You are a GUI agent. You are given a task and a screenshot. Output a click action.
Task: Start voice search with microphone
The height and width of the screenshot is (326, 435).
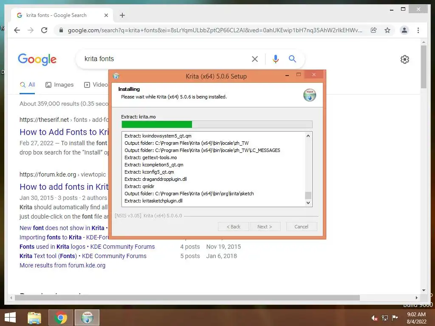(275, 59)
